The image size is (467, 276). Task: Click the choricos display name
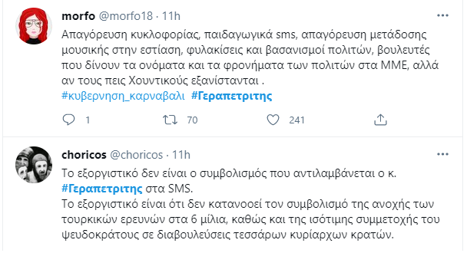coord(84,155)
